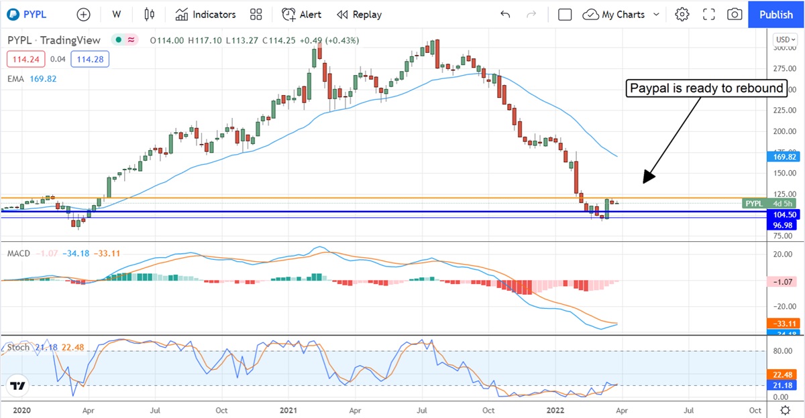Open the Indicators menu
Viewport: 805px width, 418px height.
(205, 14)
